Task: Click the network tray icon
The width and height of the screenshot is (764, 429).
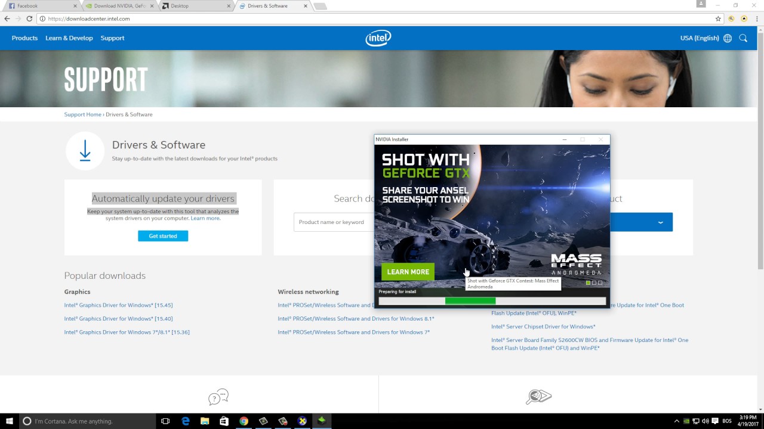Action: (x=695, y=421)
